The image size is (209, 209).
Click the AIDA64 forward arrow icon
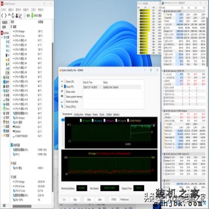coord(6,15)
